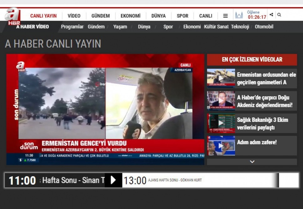Viewport: 303px width, 209px height.
Task: Click the live broadcast video player
Action: point(105,109)
